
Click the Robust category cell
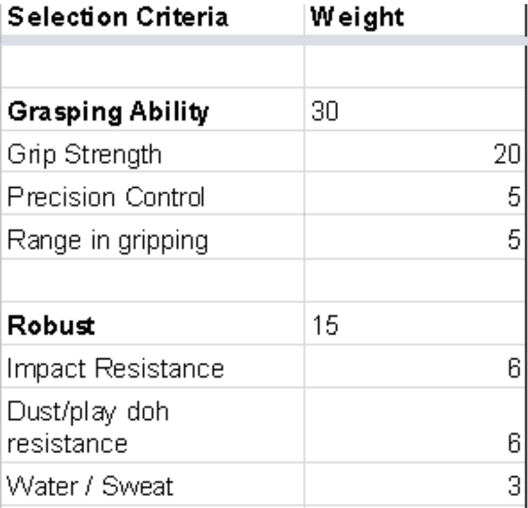point(152,324)
